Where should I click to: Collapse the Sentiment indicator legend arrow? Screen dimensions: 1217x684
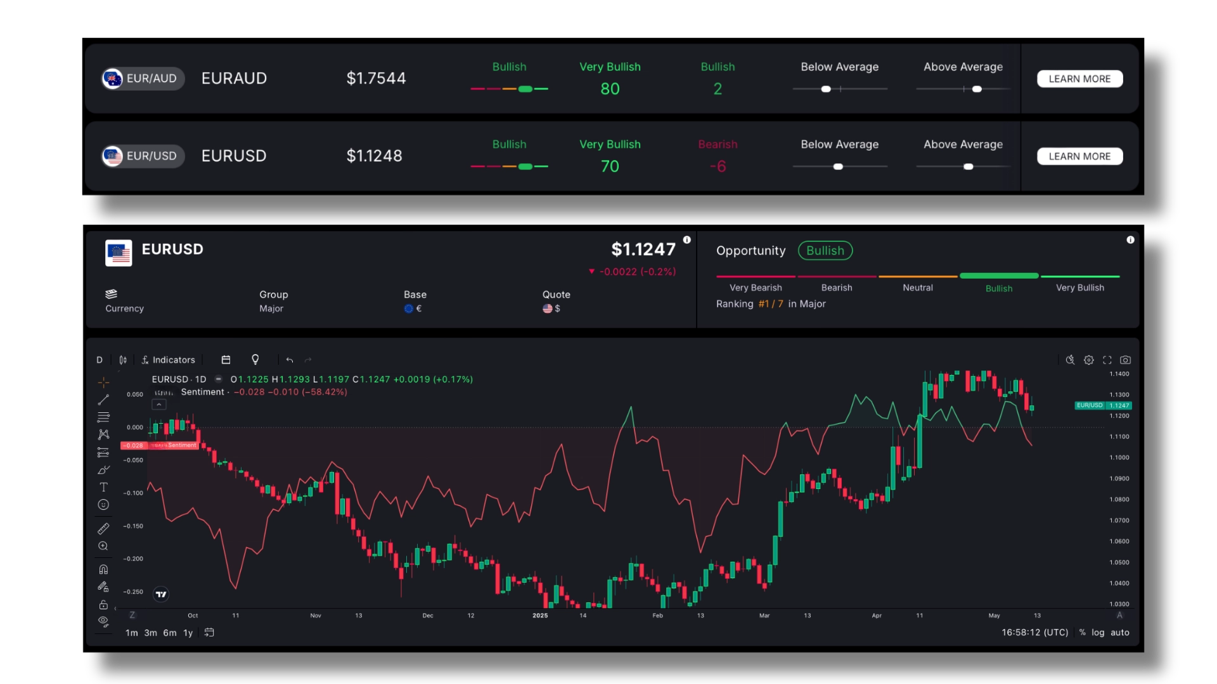[158, 404]
